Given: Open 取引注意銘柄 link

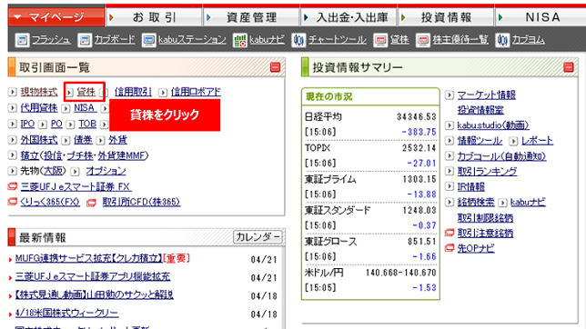Looking at the screenshot, I should (485, 233).
